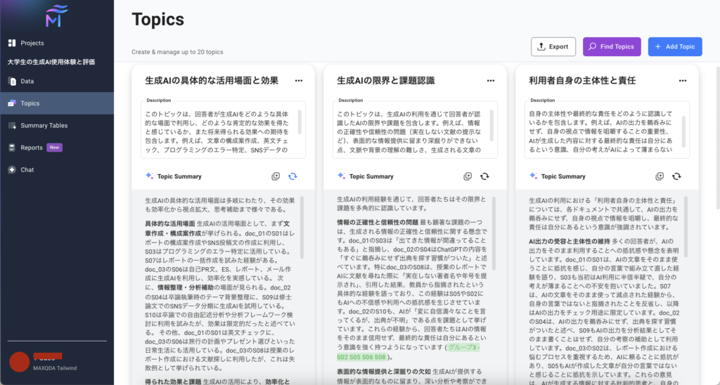Refresh the 生成AIの限界と課題認識 topic summary
Image resolution: width=720 pixels, height=385 pixels.
(x=484, y=176)
